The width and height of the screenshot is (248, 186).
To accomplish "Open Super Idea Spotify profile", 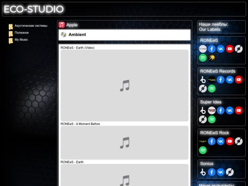I will 212,119.
